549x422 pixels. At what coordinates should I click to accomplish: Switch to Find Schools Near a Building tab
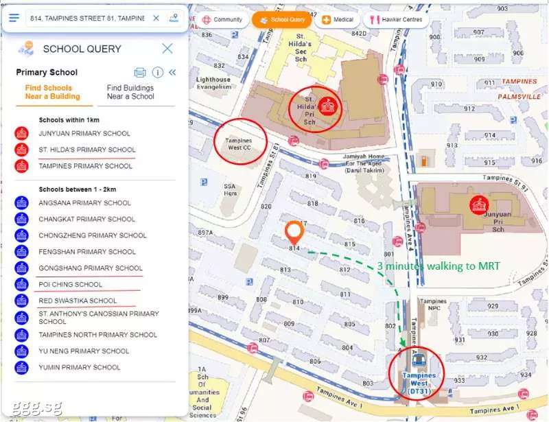tap(48, 92)
